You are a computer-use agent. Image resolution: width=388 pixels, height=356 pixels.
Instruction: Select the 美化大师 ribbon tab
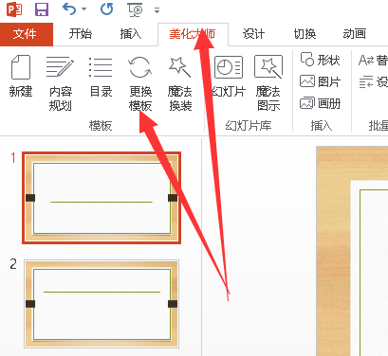point(193,34)
